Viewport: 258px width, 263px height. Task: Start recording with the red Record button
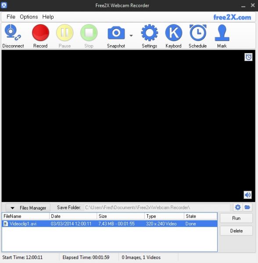[x=40, y=33]
